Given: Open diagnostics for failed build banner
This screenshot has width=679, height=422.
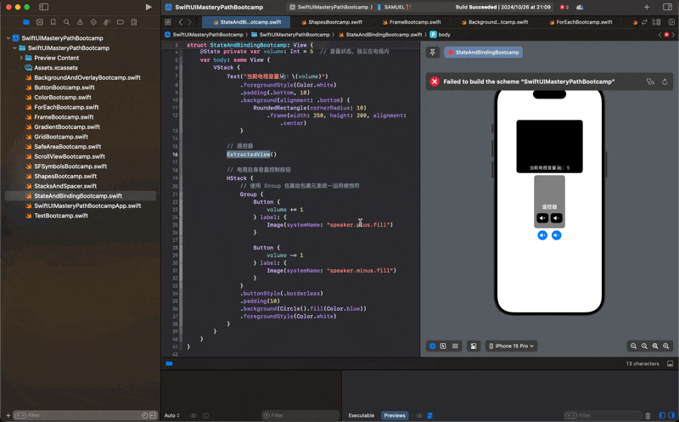Looking at the screenshot, I should 650,82.
